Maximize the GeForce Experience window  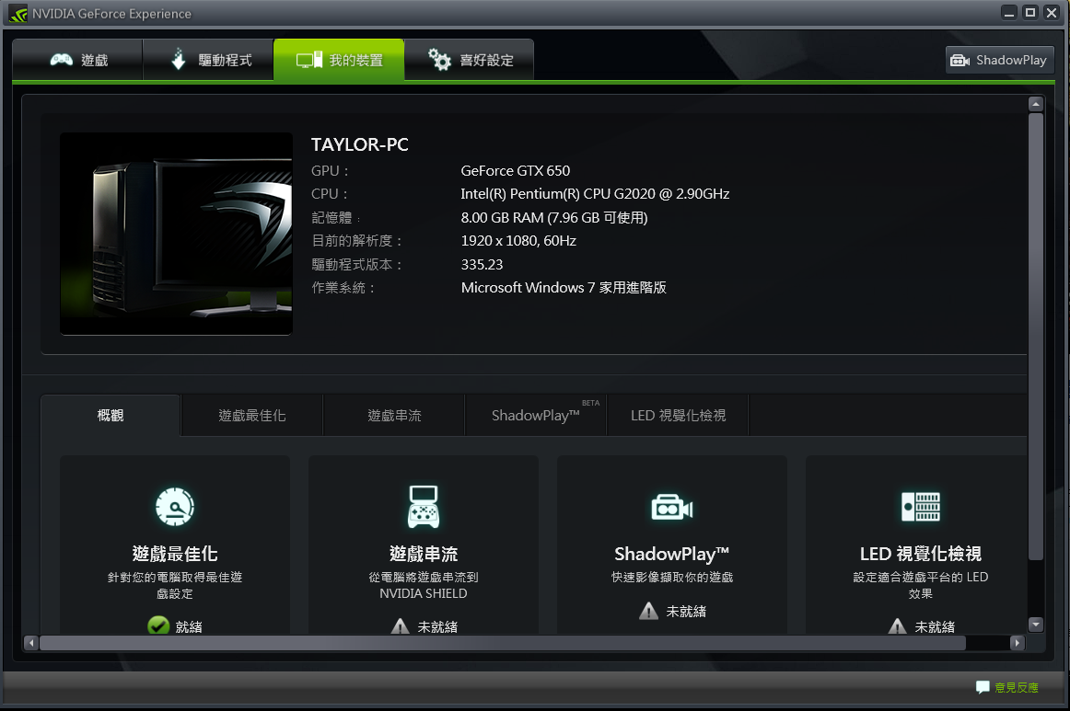(x=1030, y=12)
